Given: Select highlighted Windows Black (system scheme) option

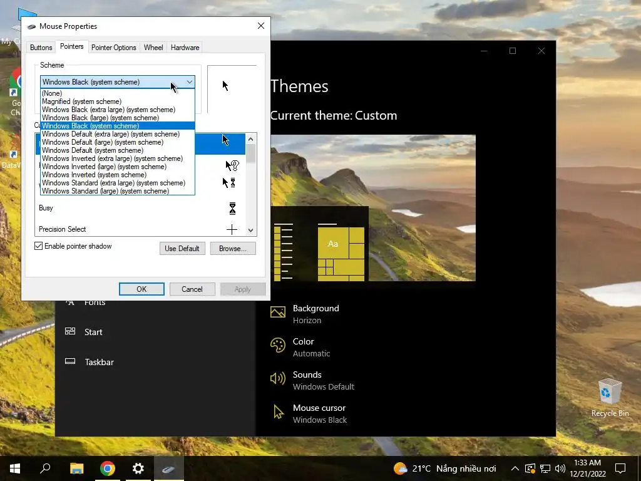Looking at the screenshot, I should point(118,126).
